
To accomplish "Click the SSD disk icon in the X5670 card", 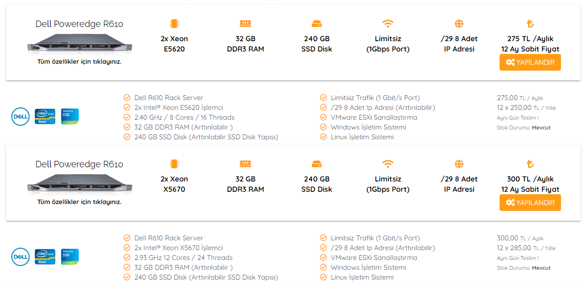I will click(316, 164).
